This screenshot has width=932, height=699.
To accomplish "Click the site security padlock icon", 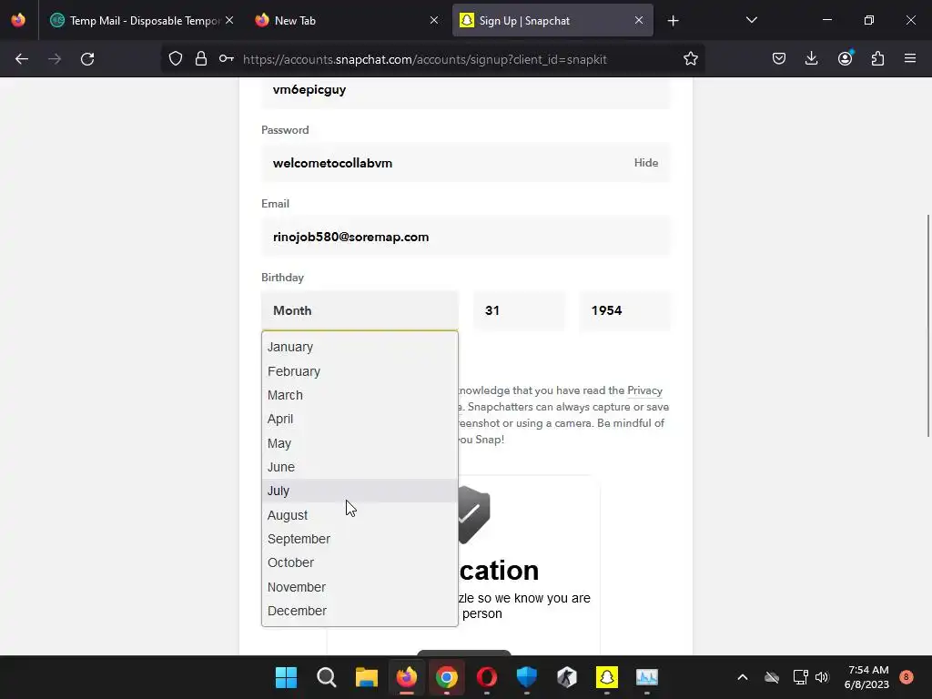I will click(x=201, y=59).
